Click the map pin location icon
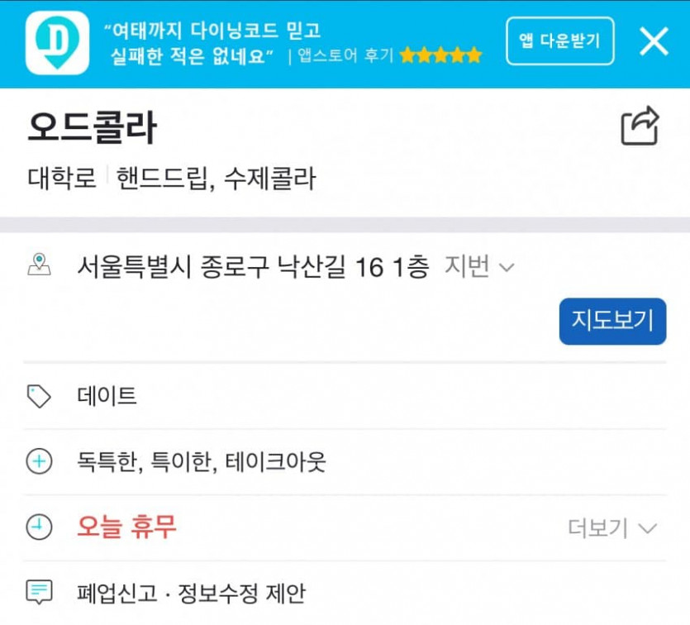The height and width of the screenshot is (625, 690). (x=39, y=265)
